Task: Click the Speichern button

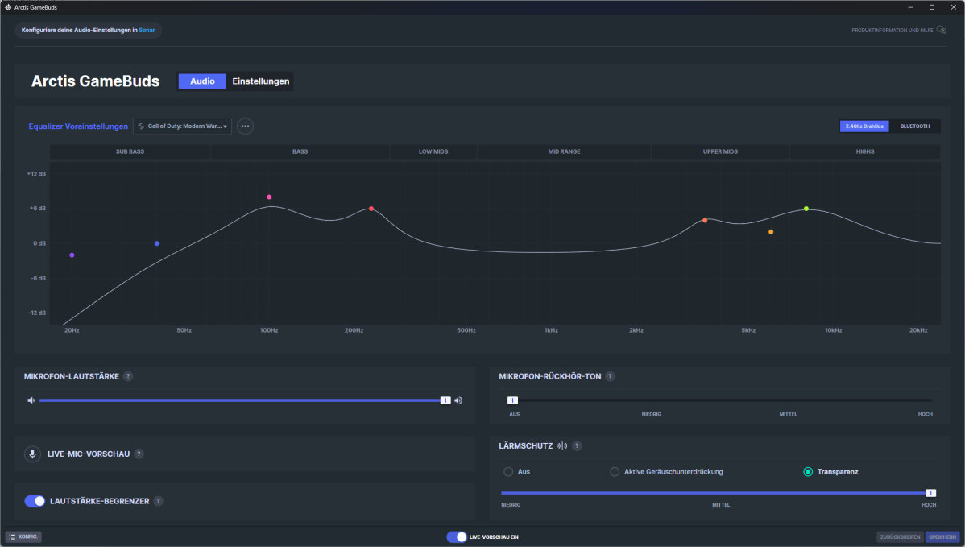Action: (942, 537)
